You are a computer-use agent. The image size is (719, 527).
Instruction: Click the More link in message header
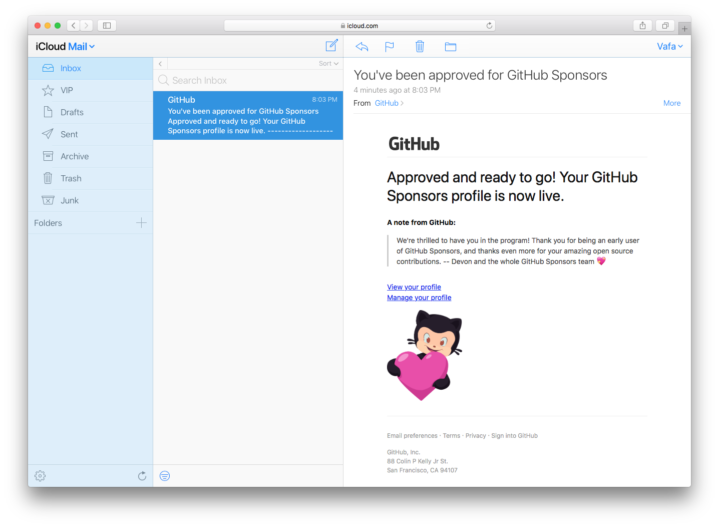tap(672, 103)
